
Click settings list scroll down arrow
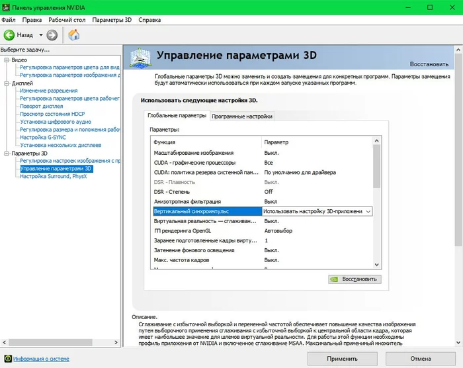pos(376,265)
